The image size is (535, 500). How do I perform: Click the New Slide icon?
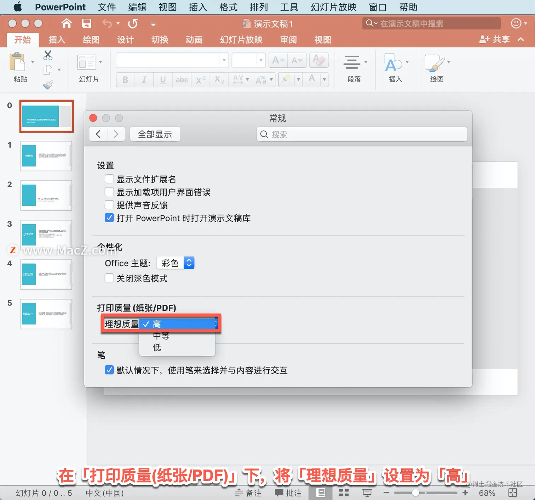pyautogui.click(x=86, y=62)
